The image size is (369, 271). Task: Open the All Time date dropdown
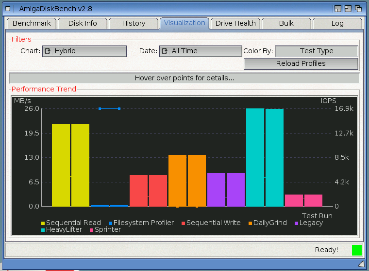(x=201, y=51)
